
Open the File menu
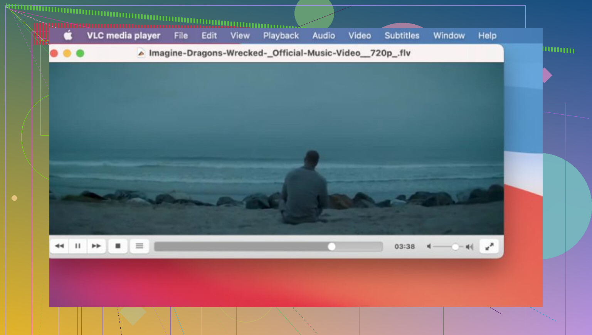181,35
